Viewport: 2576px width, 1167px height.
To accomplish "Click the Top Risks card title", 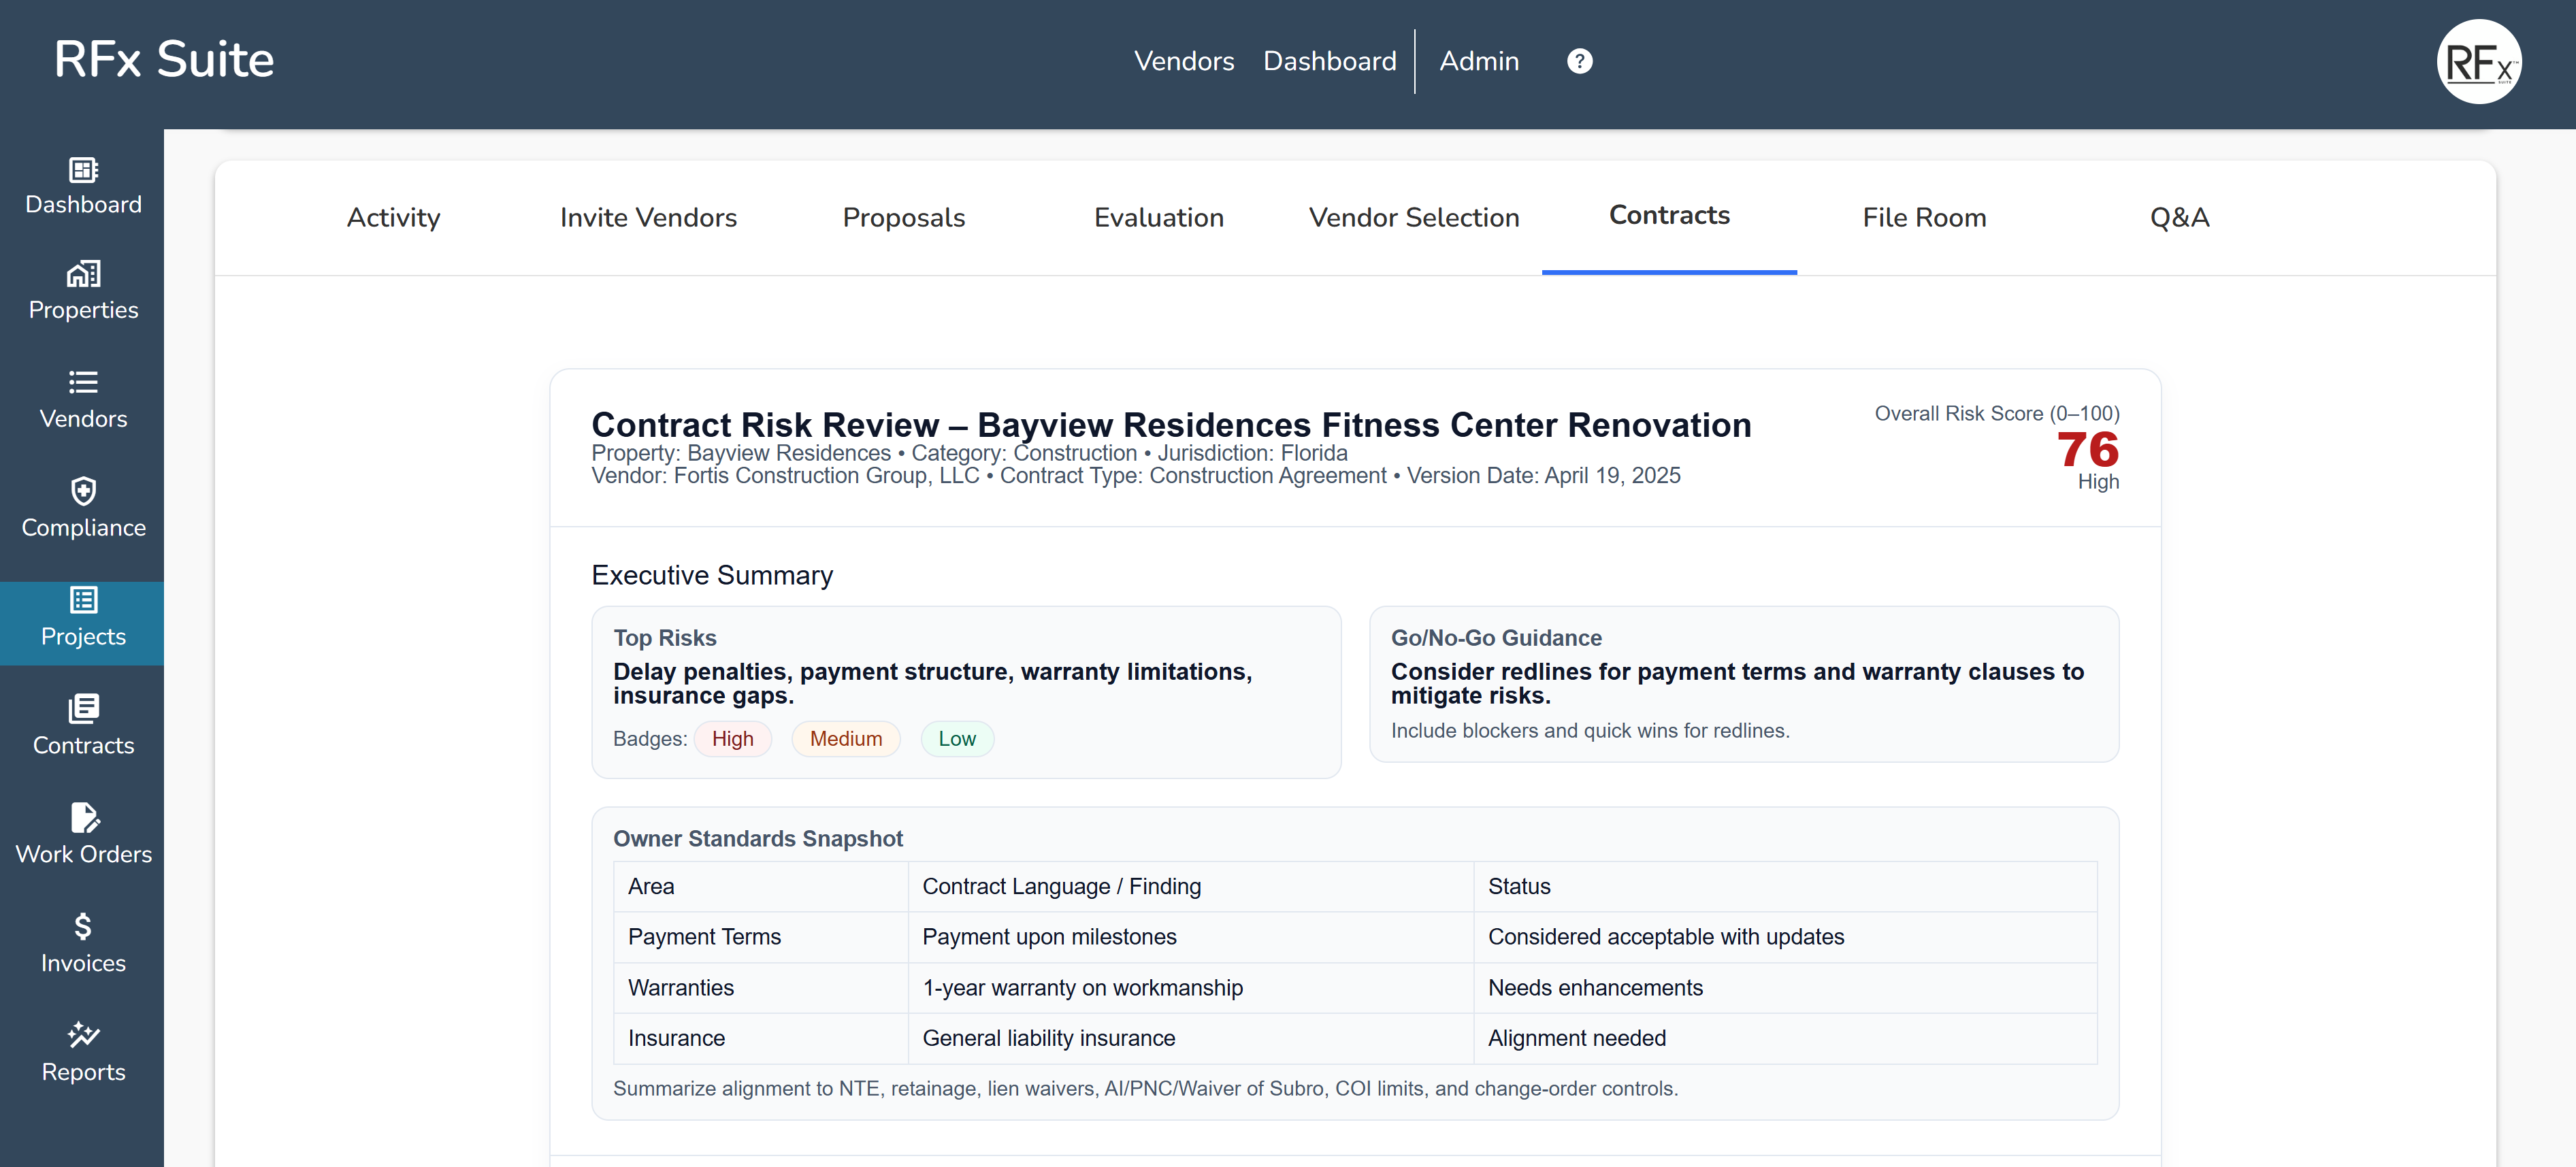I will [665, 638].
